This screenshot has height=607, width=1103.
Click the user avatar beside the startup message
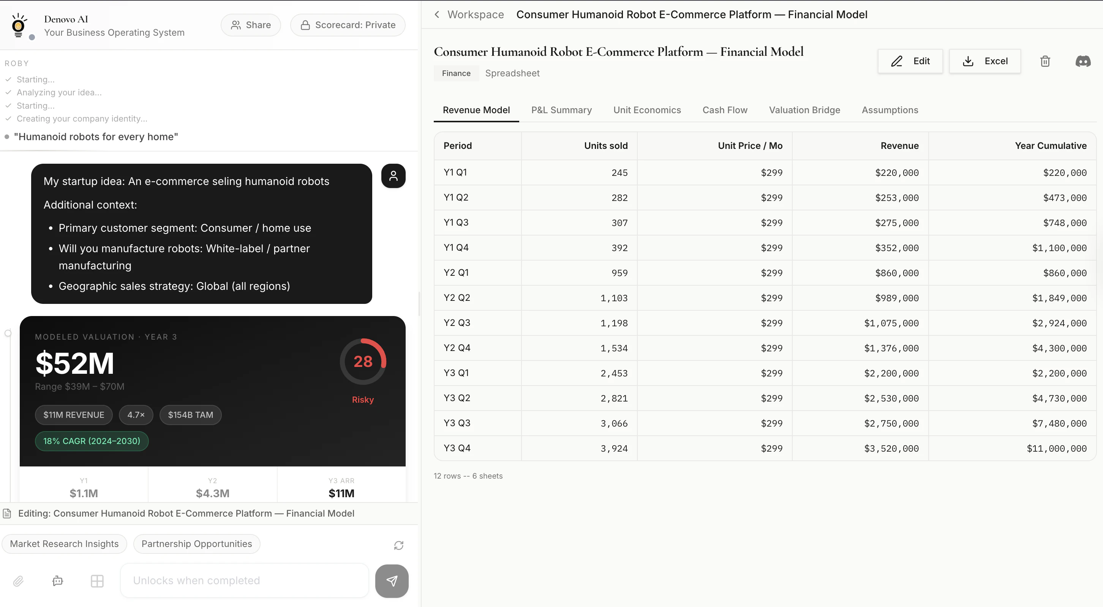coord(393,176)
